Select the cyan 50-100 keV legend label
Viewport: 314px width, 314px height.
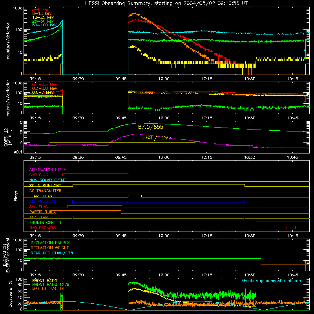44,25
